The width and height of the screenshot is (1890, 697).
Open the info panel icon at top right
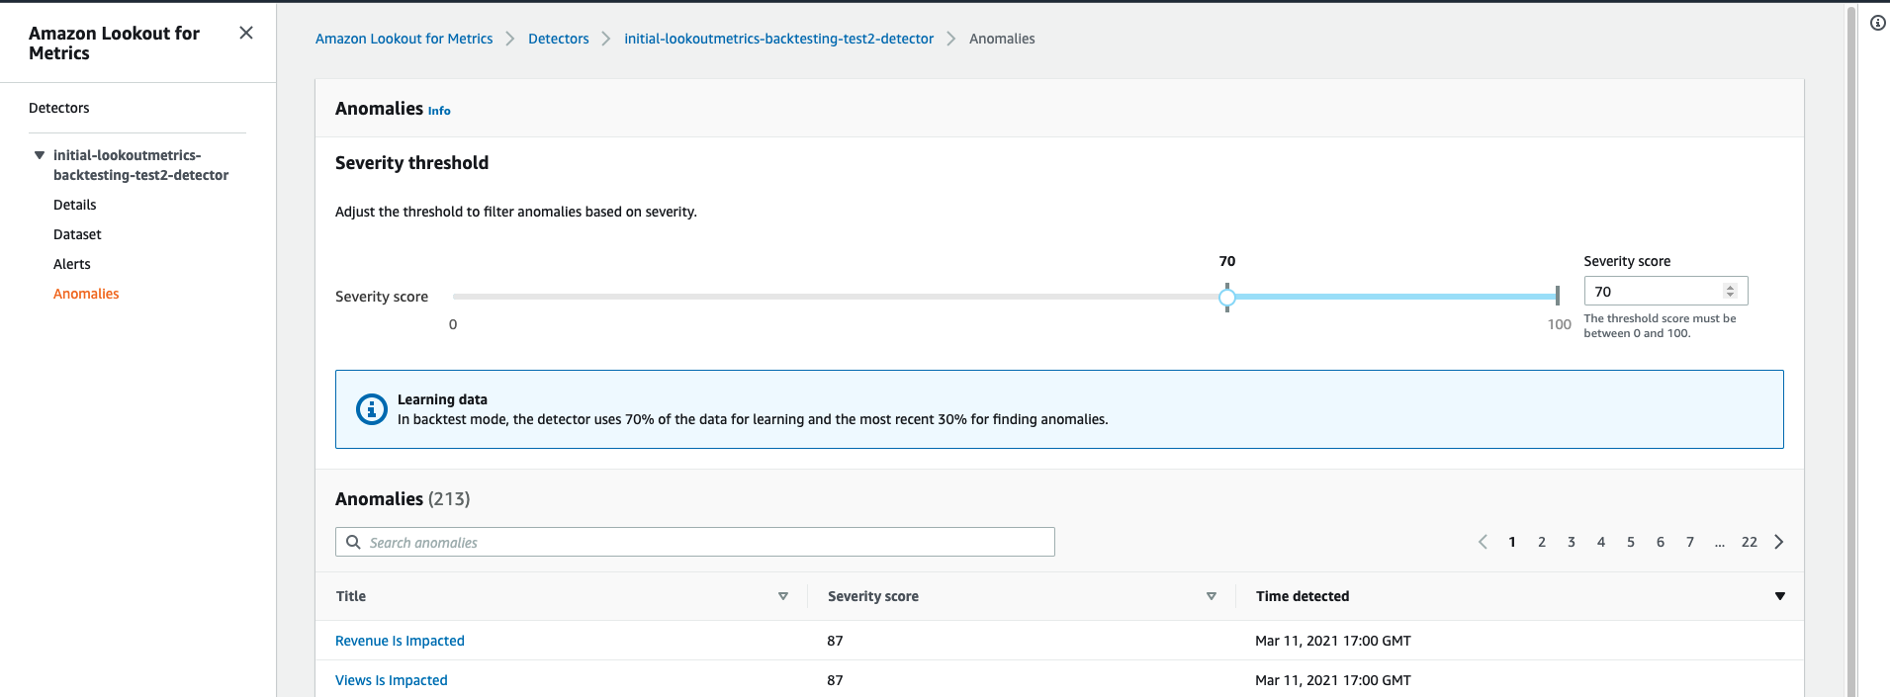pos(1878,23)
